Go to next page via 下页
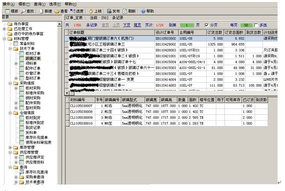The image size is (285, 191). coord(127,25)
